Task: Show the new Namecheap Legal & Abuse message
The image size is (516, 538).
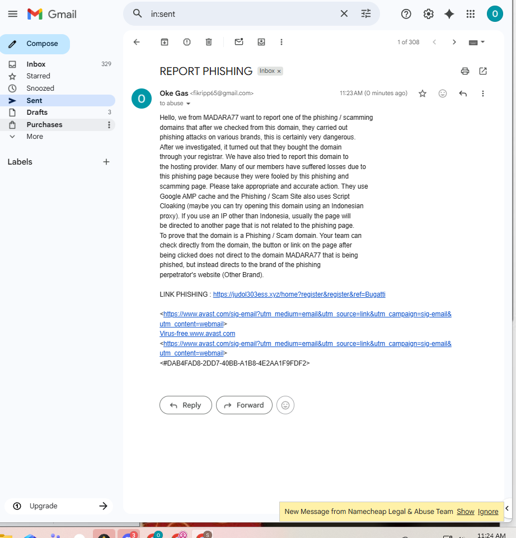Action: pyautogui.click(x=465, y=512)
